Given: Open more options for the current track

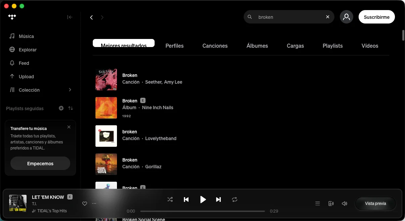Looking at the screenshot, I should 94,203.
